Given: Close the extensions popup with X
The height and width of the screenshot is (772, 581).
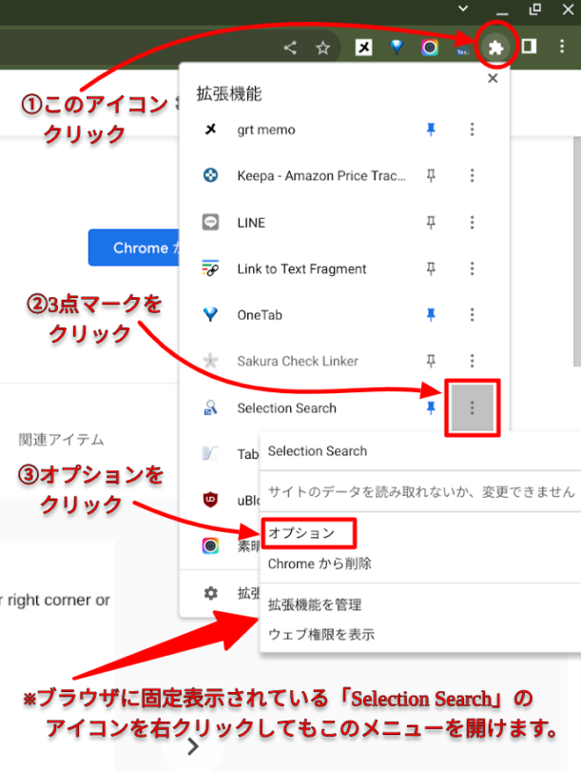Looking at the screenshot, I should (x=493, y=78).
